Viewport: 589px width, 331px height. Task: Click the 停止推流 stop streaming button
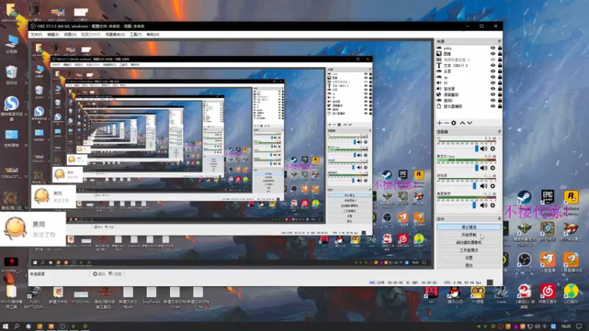(x=469, y=227)
